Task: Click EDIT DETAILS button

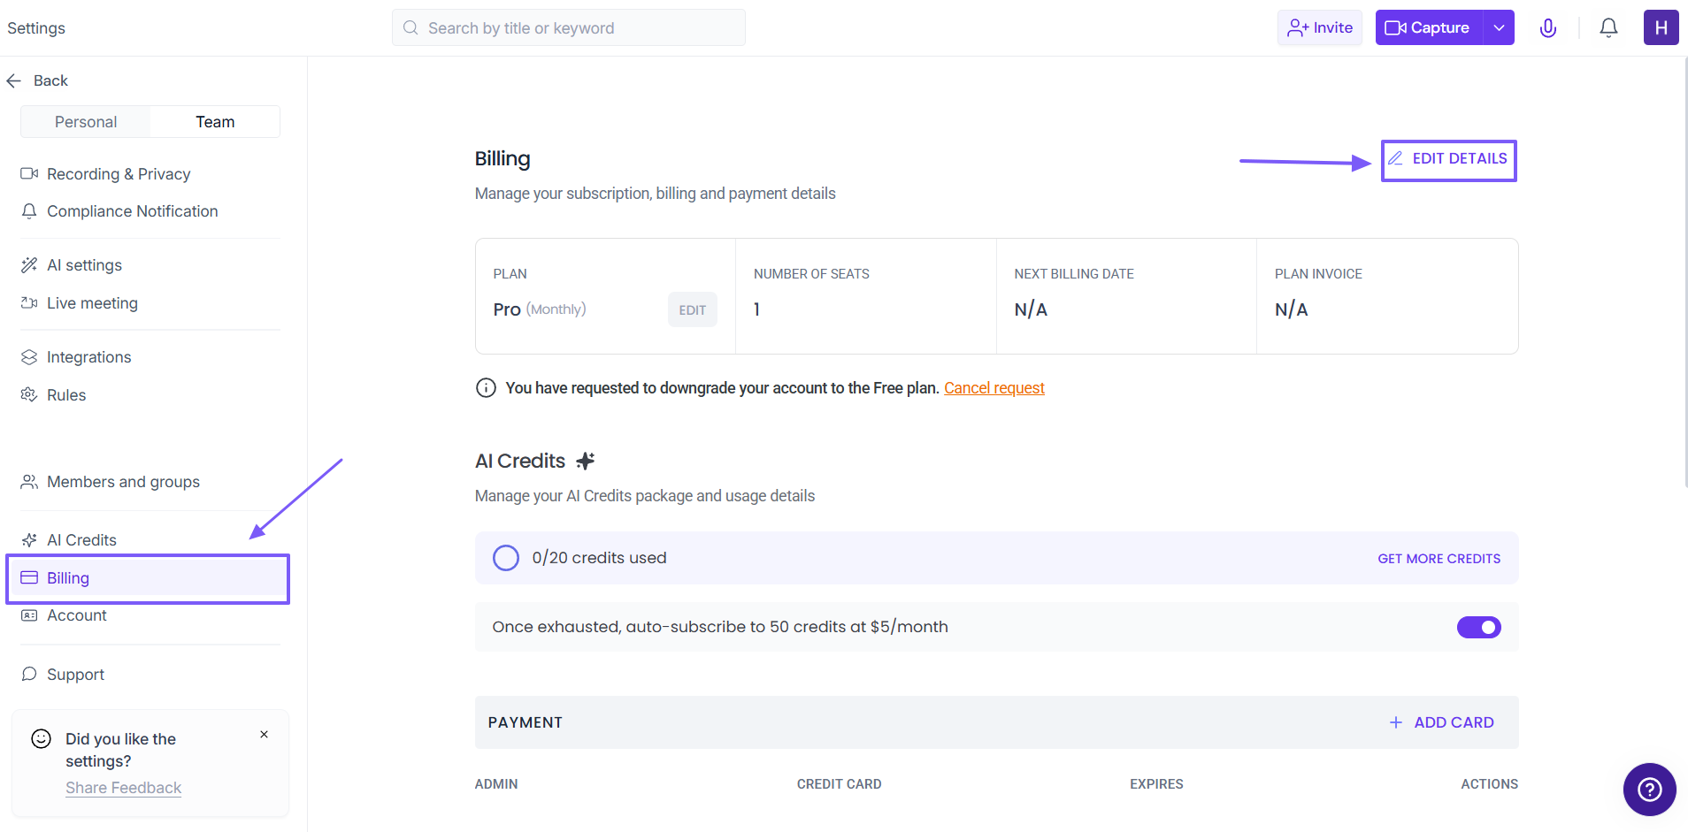Action: tap(1448, 160)
